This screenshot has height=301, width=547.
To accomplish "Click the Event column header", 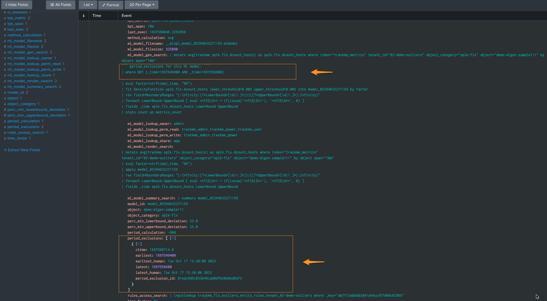I will [127, 15].
